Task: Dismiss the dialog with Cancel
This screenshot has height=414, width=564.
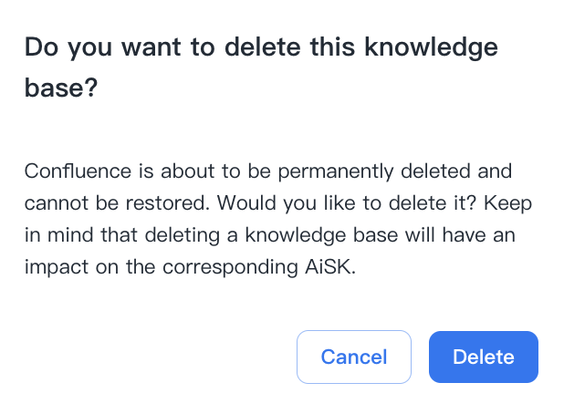Action: point(354,357)
